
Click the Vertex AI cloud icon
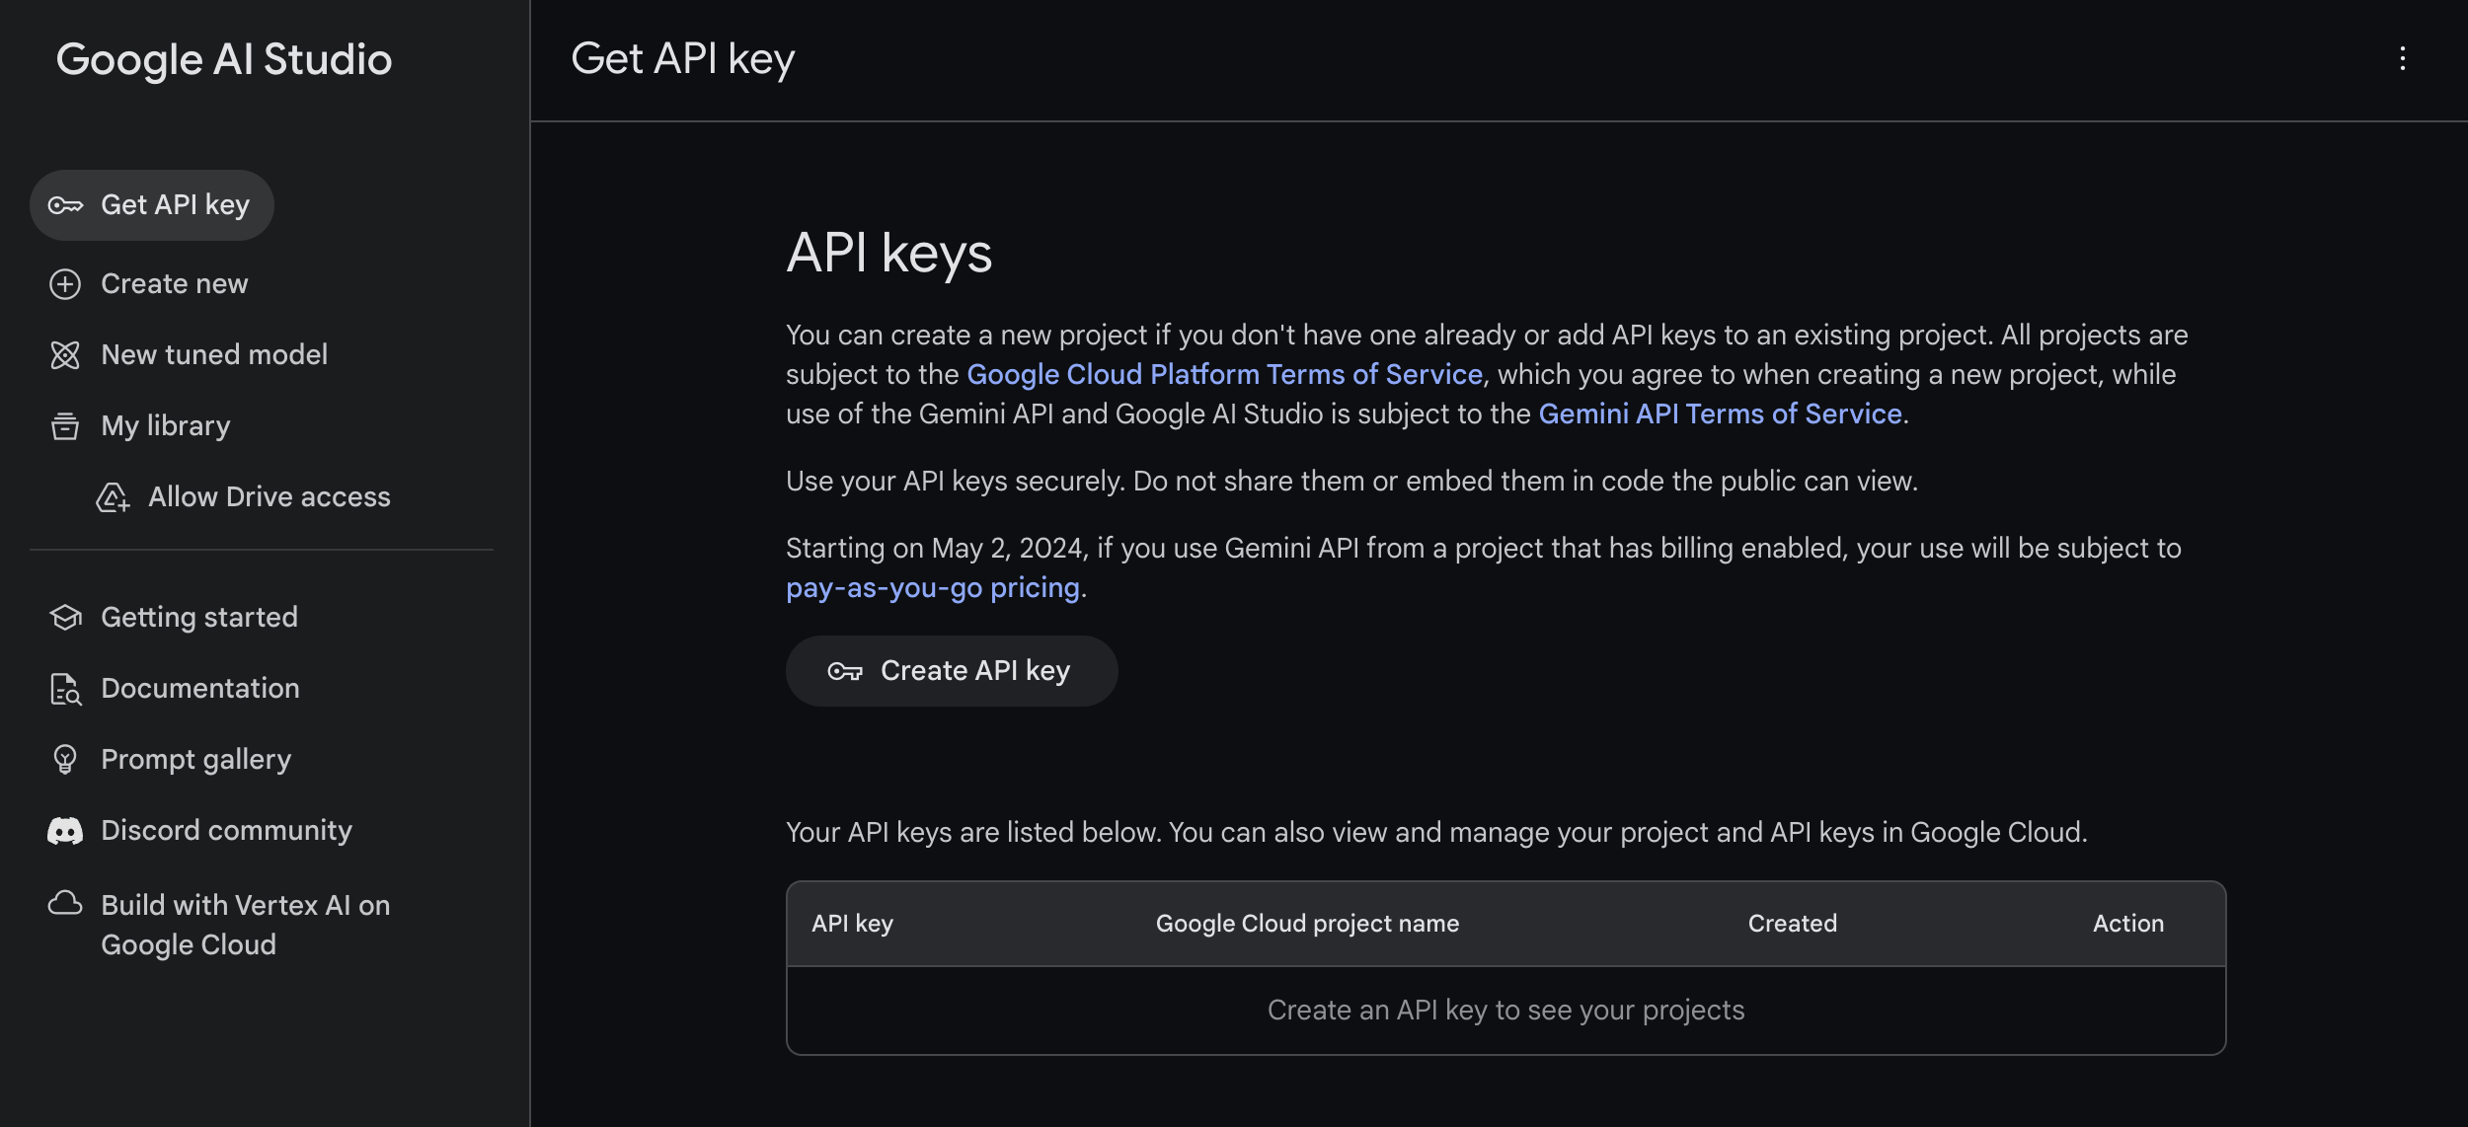tap(65, 903)
